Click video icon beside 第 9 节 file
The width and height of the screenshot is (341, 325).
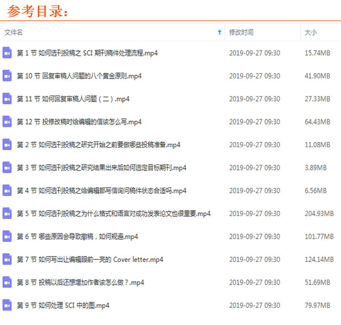point(7,306)
